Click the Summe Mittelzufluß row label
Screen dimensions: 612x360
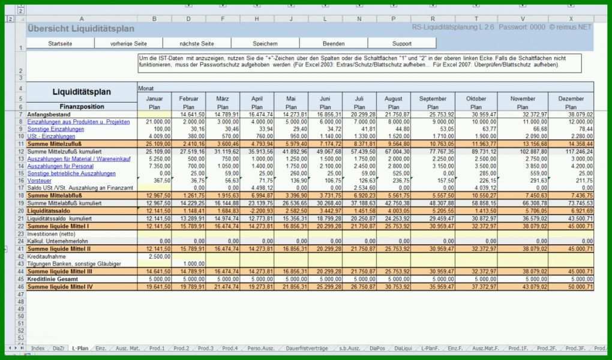[x=82, y=144]
